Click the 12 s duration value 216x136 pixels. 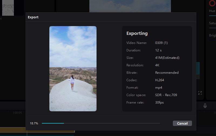[158, 50]
